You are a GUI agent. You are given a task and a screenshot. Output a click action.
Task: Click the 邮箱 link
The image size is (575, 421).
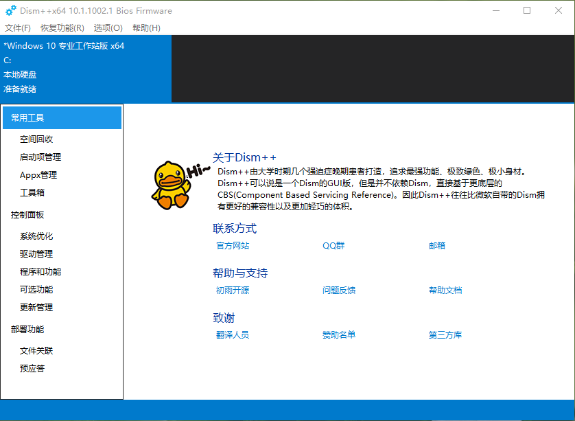pos(437,246)
